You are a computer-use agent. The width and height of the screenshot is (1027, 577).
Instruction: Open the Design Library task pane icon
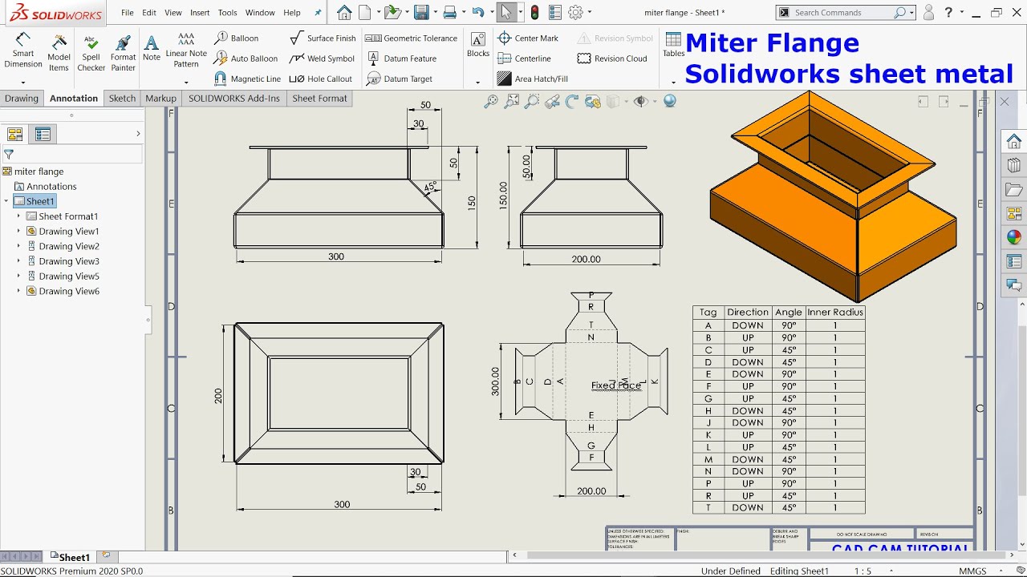click(1014, 166)
